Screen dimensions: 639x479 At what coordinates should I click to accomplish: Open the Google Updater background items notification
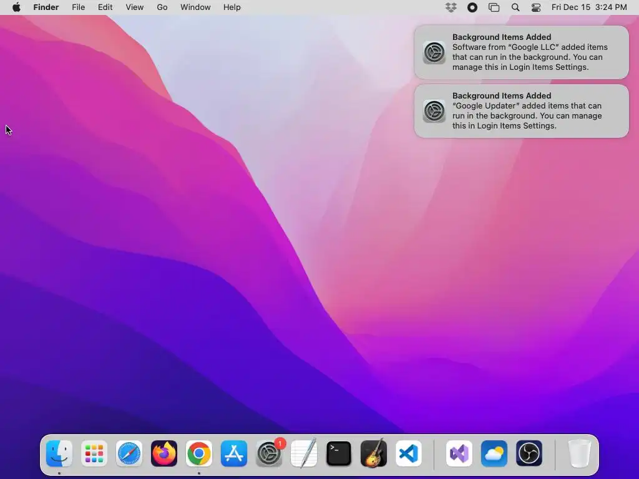click(x=522, y=111)
